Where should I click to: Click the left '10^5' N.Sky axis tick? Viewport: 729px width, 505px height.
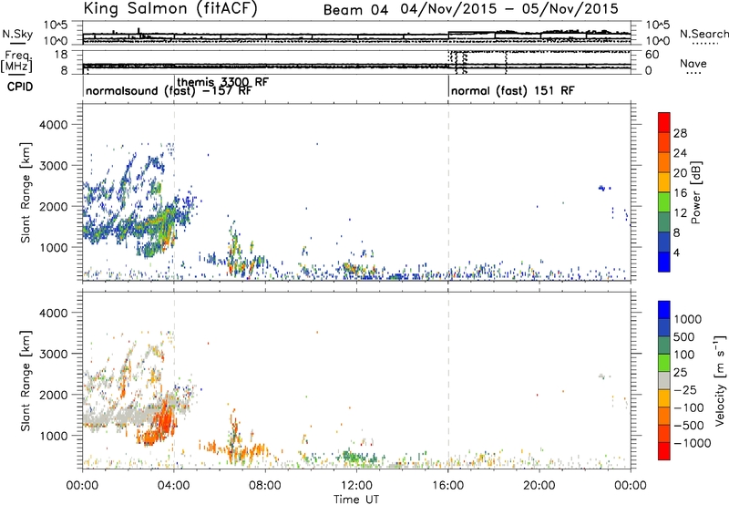[x=56, y=26]
